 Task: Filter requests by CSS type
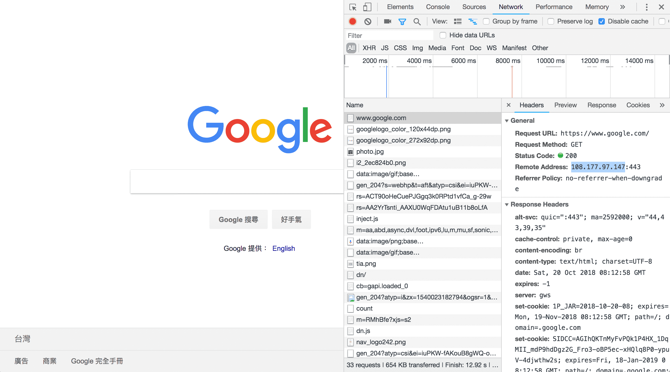coord(400,48)
